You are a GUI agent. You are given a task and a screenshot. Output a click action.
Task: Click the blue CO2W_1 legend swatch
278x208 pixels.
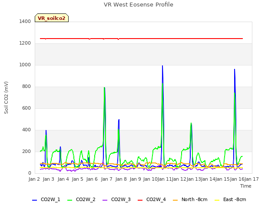pos(34,200)
